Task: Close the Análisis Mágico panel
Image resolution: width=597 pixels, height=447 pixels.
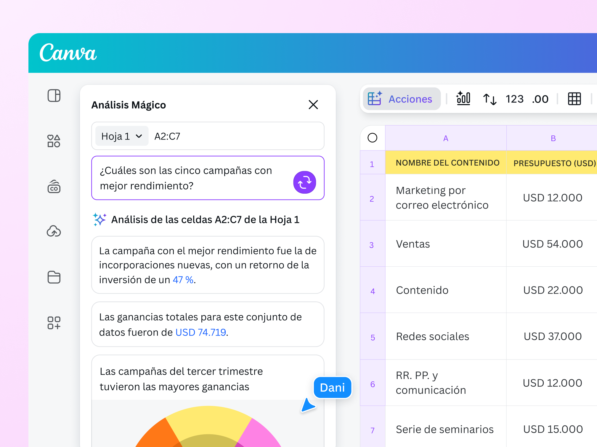Action: click(313, 105)
